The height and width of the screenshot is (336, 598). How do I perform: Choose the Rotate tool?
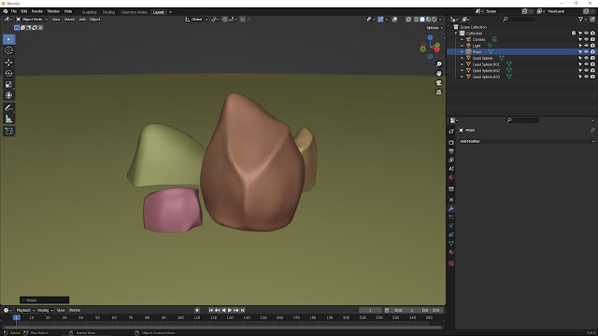8,74
